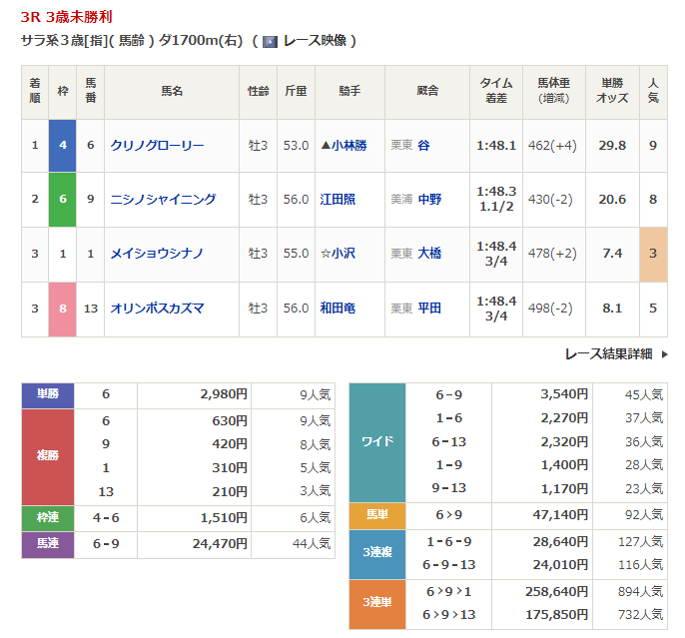Click the arrow beside レース結果詳細

pyautogui.click(x=665, y=353)
